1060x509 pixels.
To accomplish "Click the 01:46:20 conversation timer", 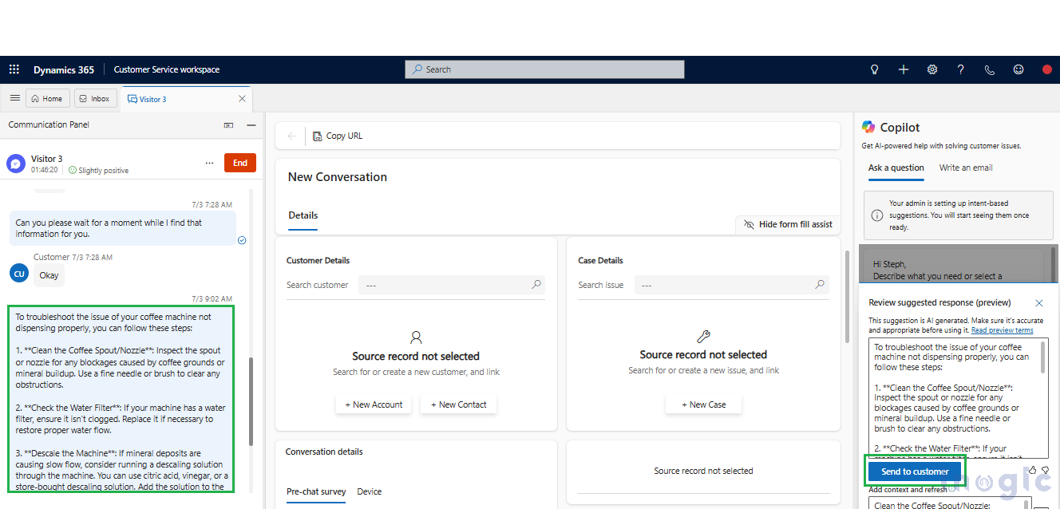I will coord(45,171).
